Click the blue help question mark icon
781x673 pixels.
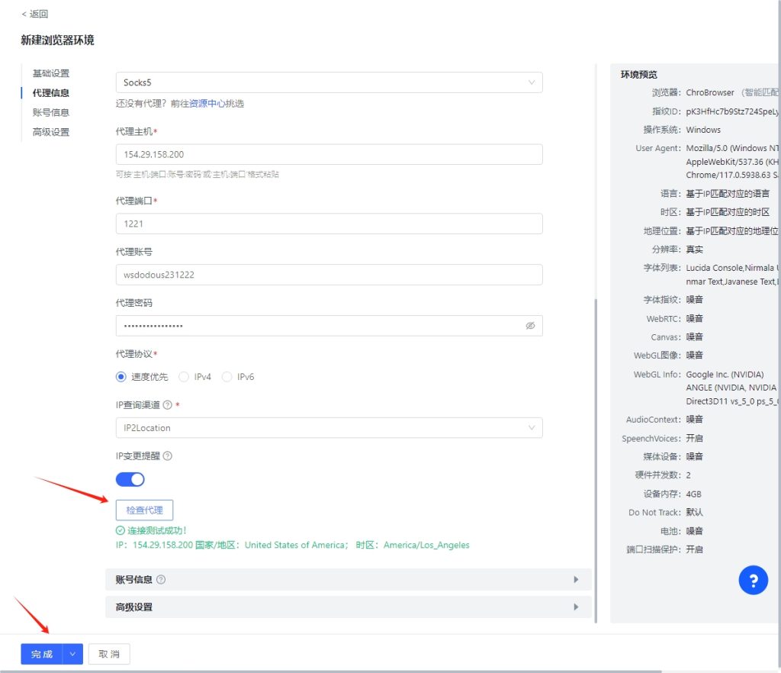pos(753,581)
